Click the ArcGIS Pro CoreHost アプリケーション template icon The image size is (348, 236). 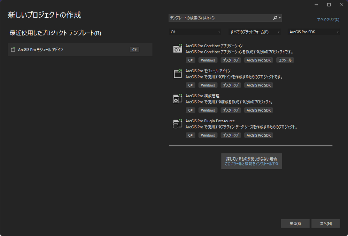click(x=177, y=49)
